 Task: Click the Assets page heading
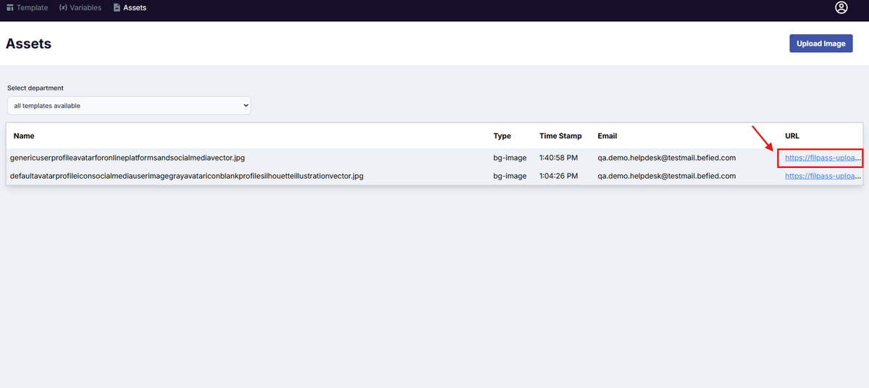[x=28, y=43]
